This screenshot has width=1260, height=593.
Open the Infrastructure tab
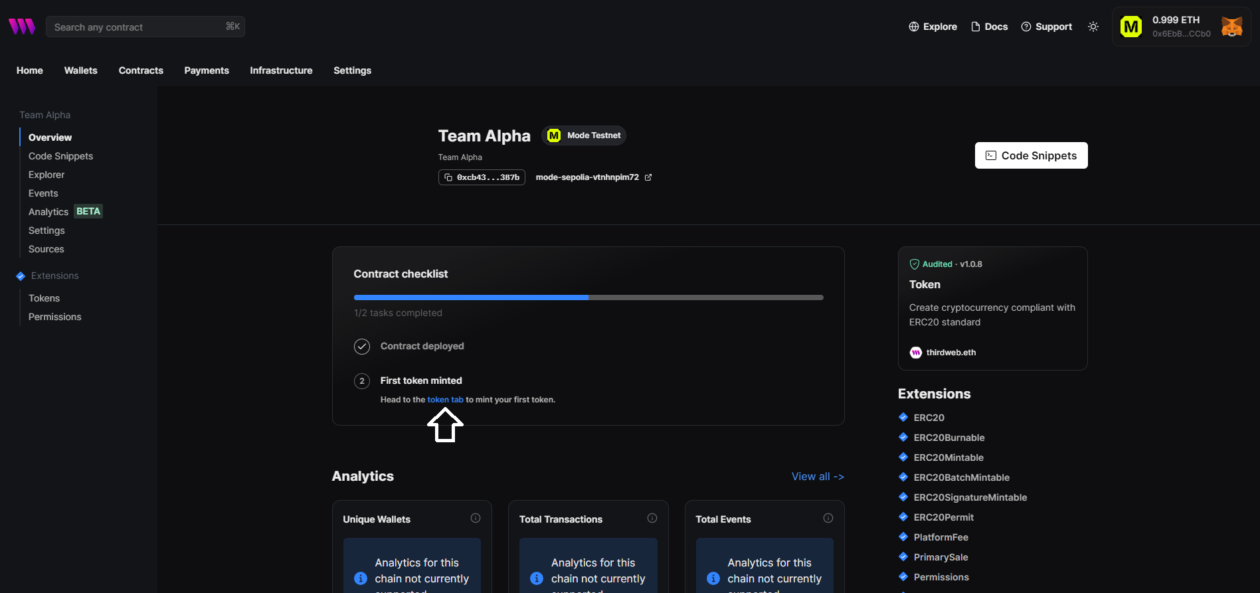click(281, 70)
